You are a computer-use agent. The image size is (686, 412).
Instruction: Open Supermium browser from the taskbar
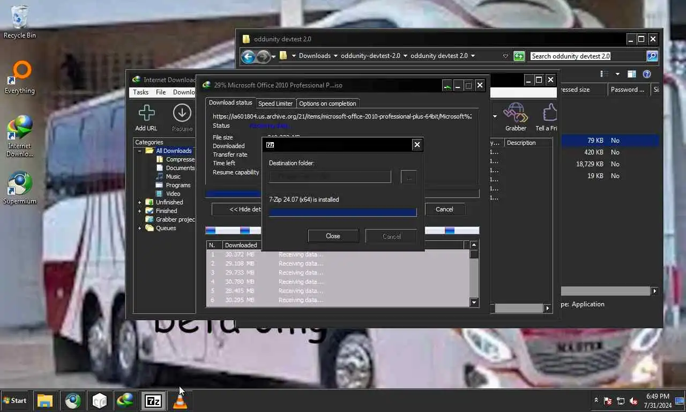point(73,401)
